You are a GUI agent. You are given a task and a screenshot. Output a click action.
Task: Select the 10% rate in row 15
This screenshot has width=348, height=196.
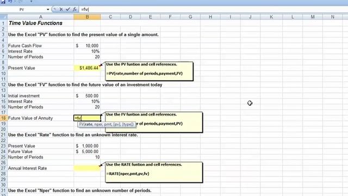tap(87, 101)
